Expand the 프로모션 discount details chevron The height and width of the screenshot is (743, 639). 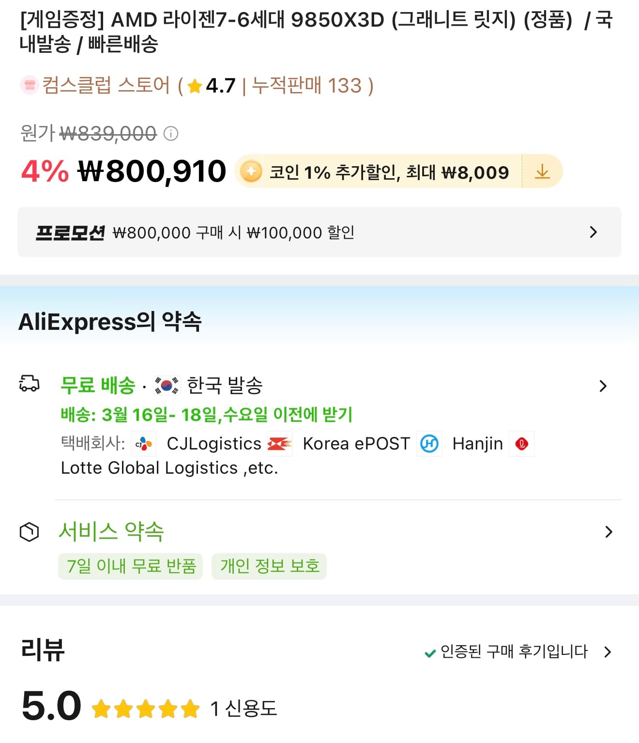pos(593,232)
